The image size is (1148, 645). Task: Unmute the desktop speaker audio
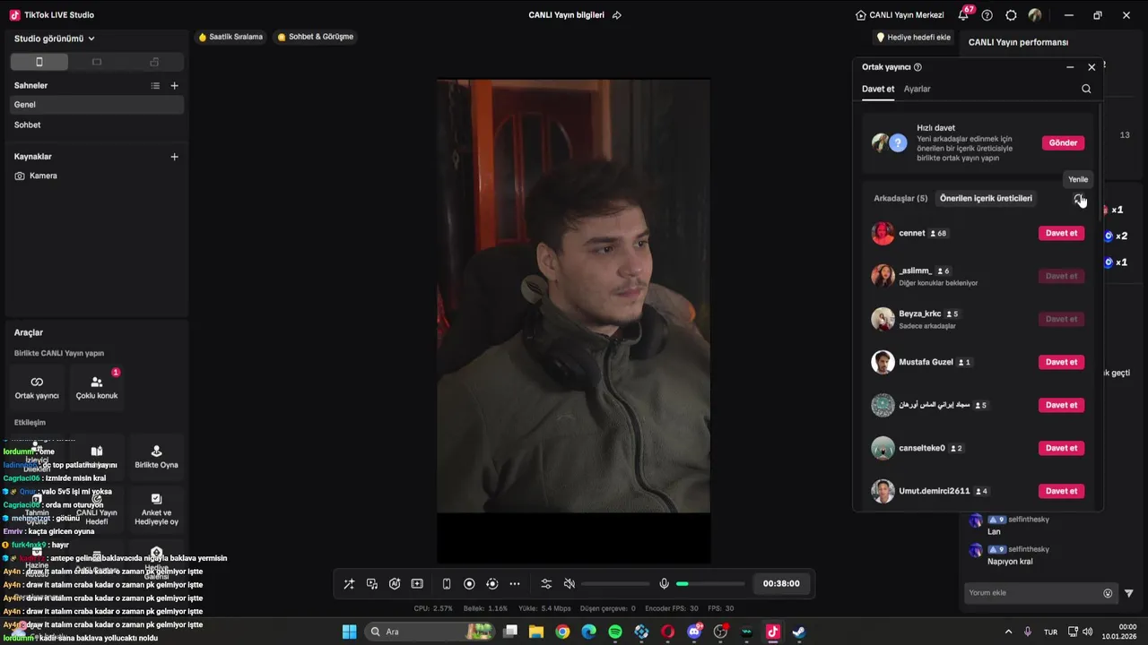569,584
